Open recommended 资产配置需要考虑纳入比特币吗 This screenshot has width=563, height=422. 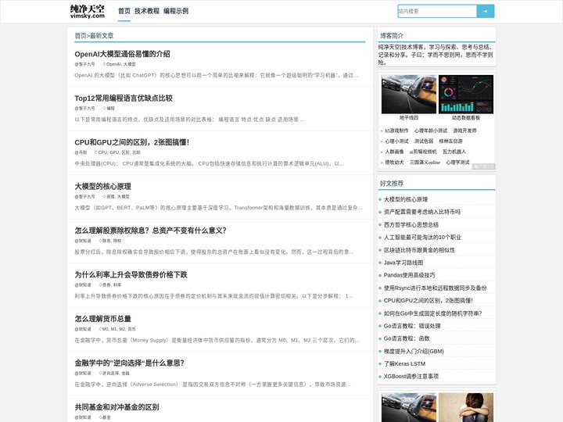point(422,212)
